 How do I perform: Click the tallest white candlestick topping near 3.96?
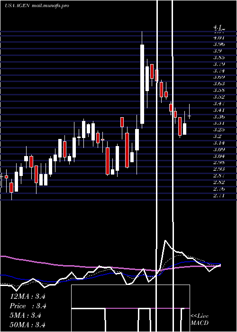(x=142, y=84)
